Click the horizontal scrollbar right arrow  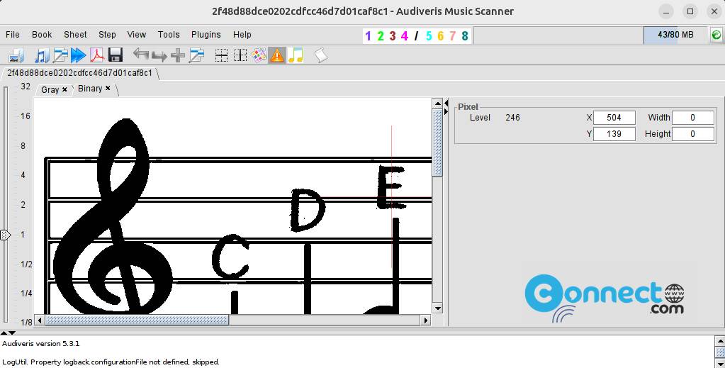click(426, 320)
